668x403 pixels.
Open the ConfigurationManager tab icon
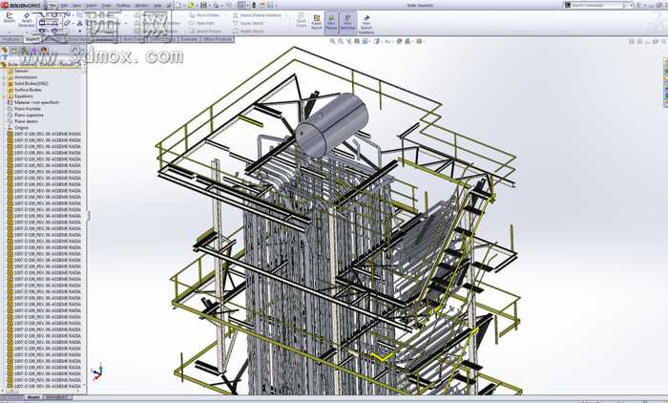click(x=24, y=51)
